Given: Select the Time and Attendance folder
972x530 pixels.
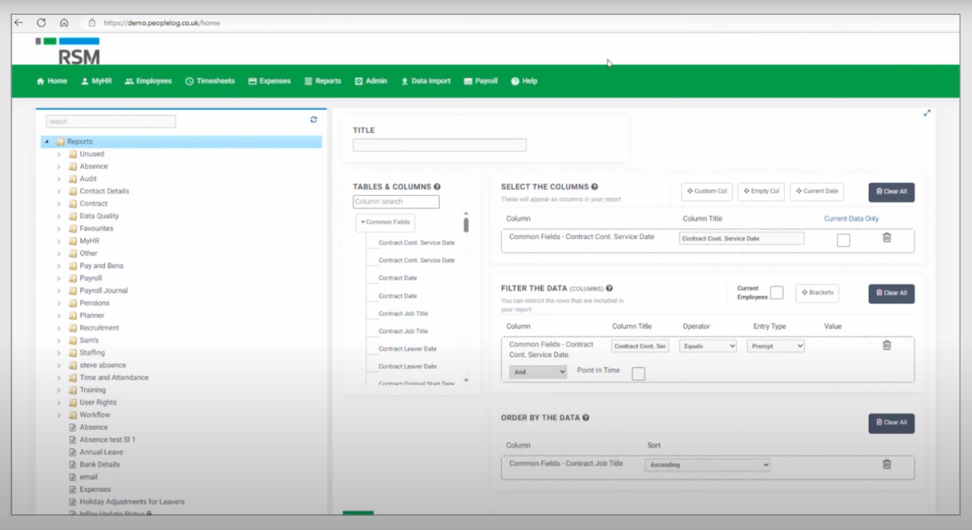Looking at the screenshot, I should click(114, 378).
